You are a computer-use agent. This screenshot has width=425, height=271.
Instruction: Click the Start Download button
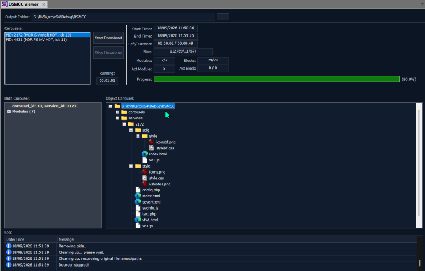(x=108, y=38)
